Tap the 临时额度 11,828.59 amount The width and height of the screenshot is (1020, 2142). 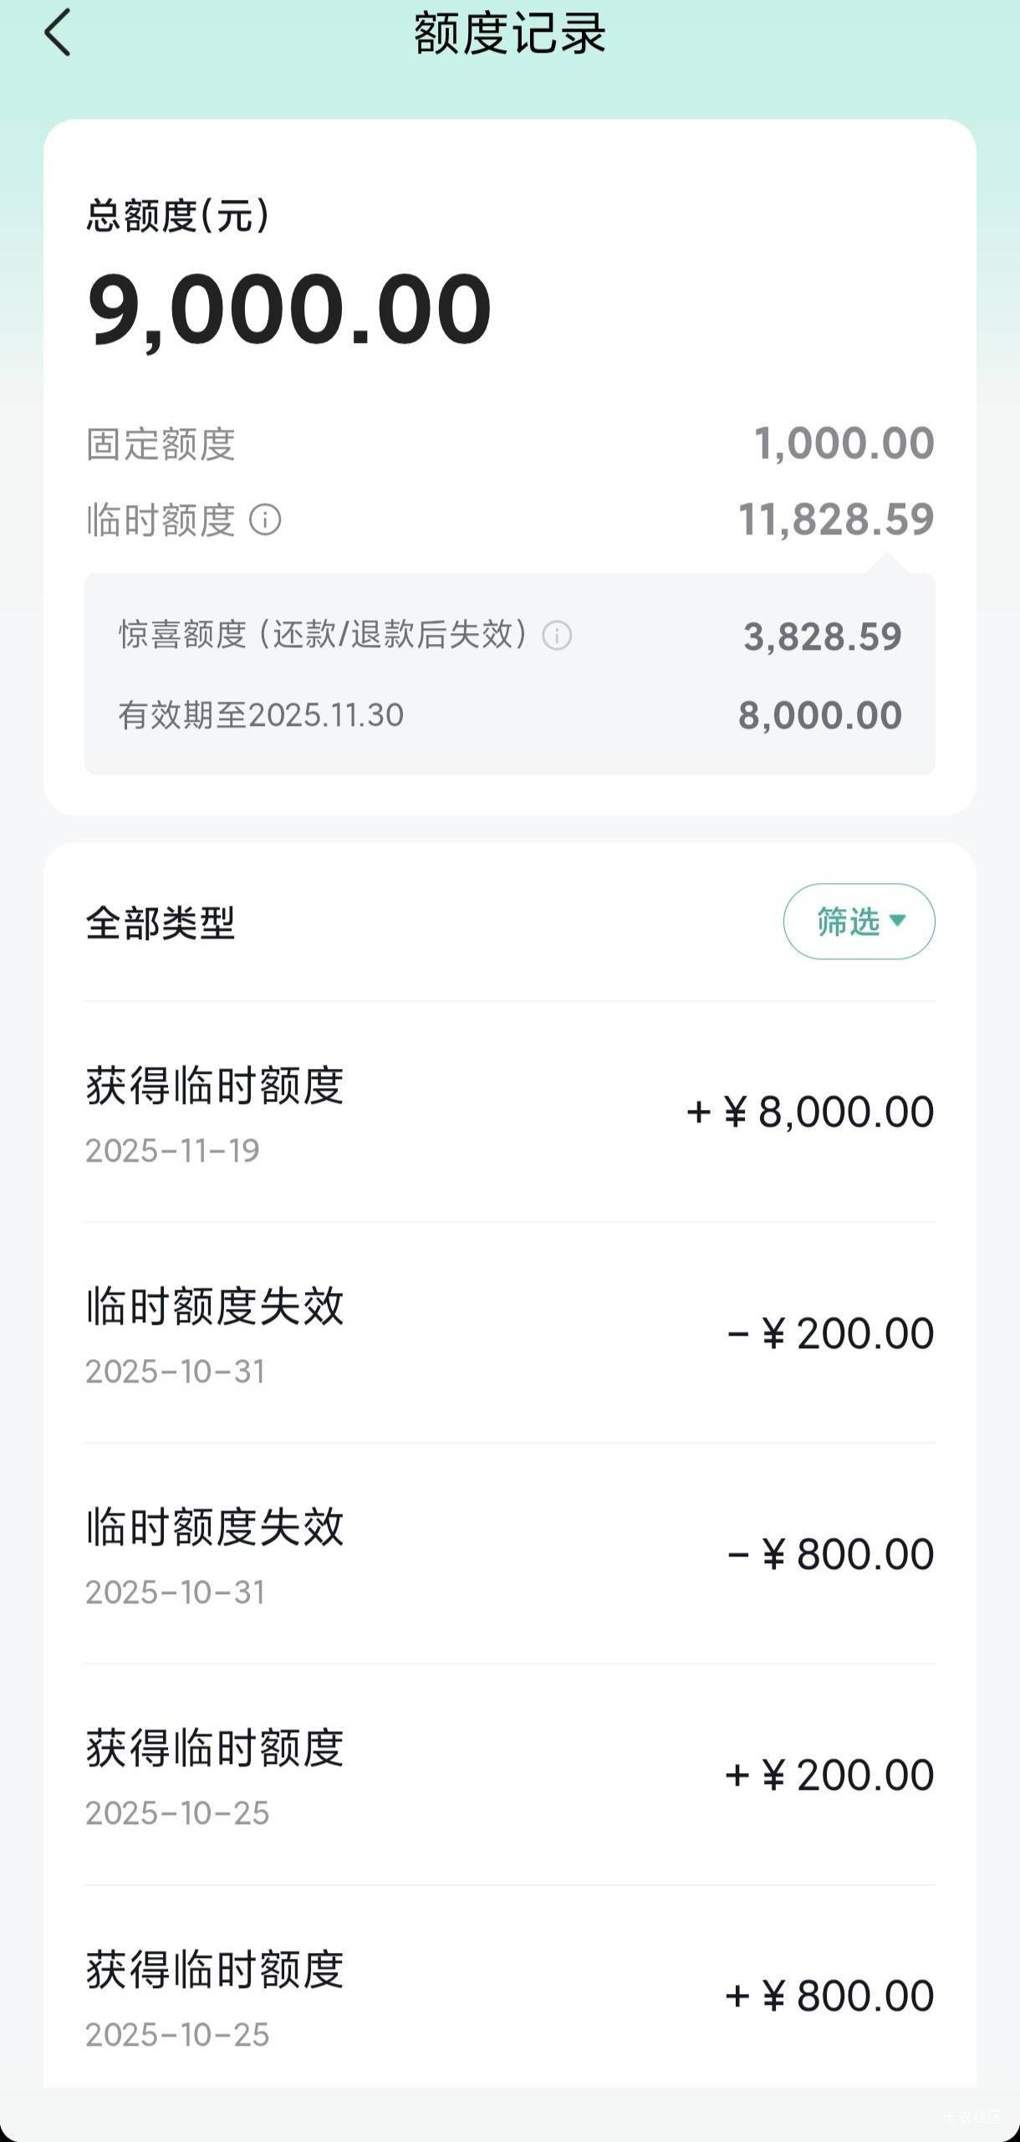[x=836, y=519]
